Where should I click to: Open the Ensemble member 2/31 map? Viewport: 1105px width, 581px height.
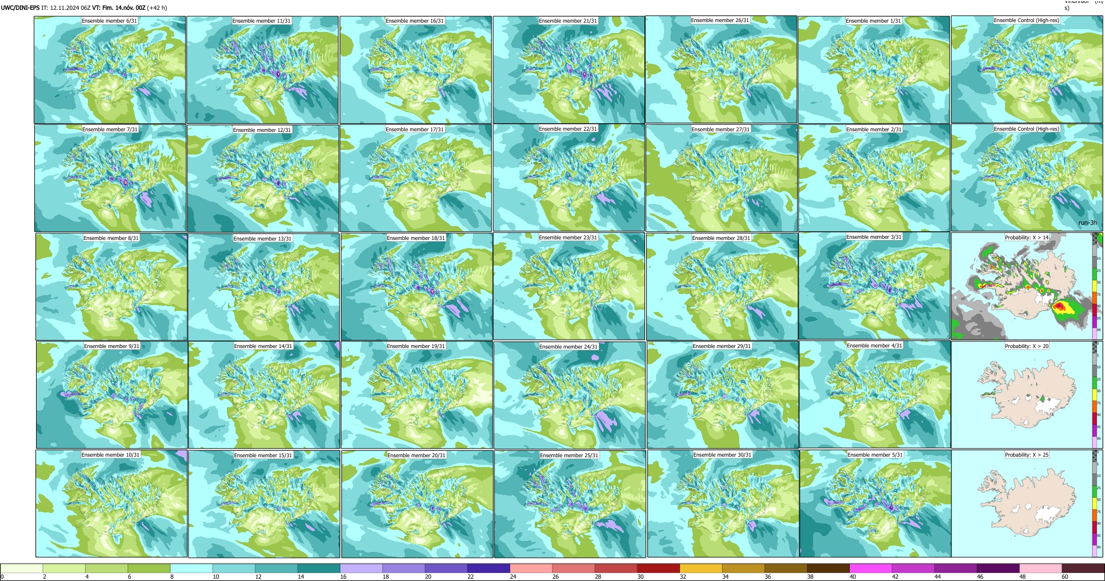pyautogui.click(x=874, y=178)
